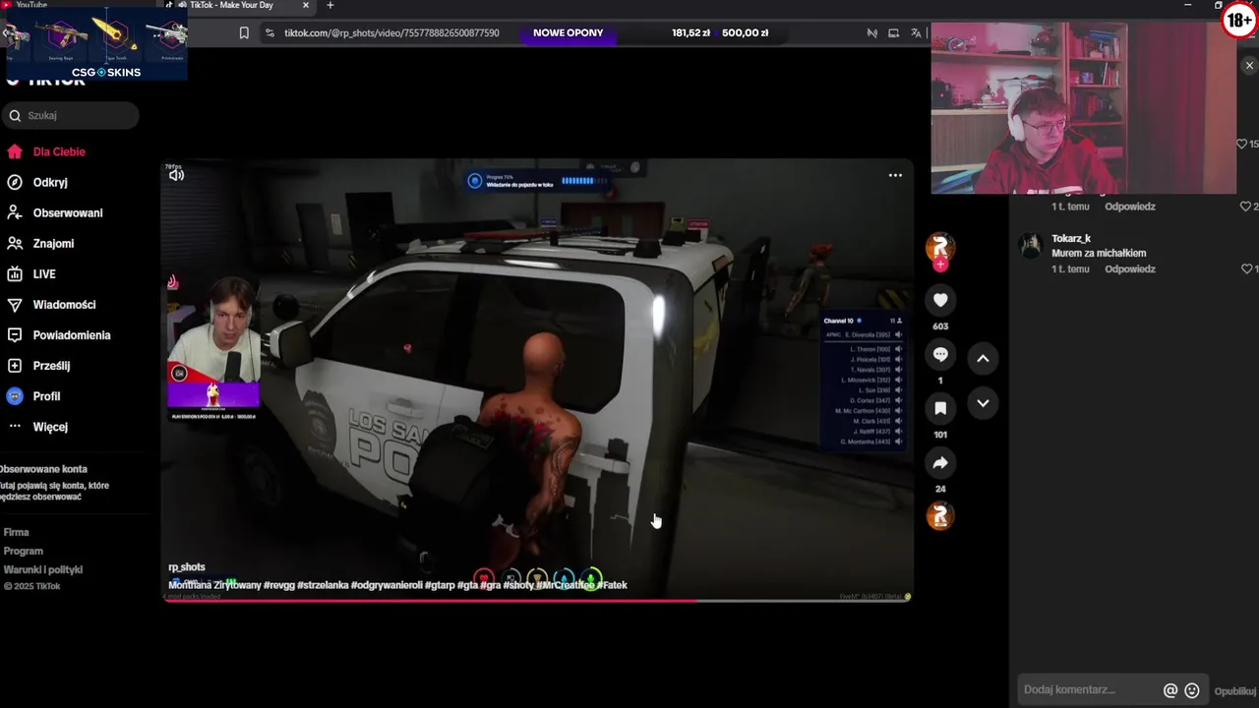Click the Szukaj search field
1259x708 pixels.
[x=71, y=115]
